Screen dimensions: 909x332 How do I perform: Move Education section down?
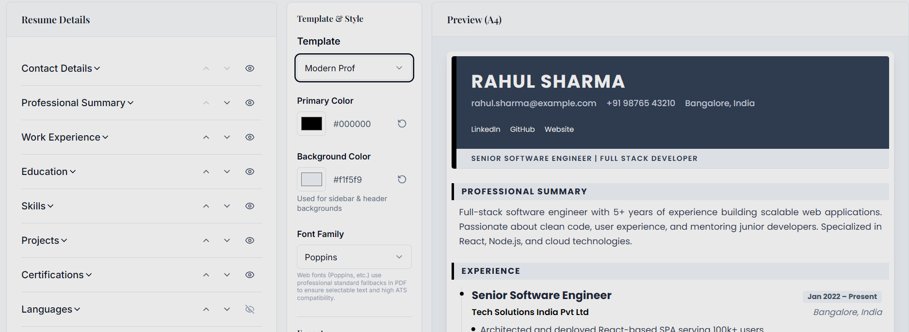point(227,172)
